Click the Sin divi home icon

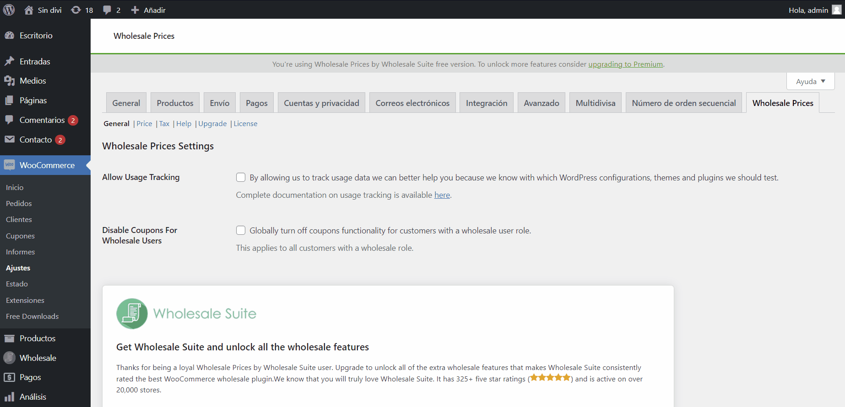pos(29,10)
